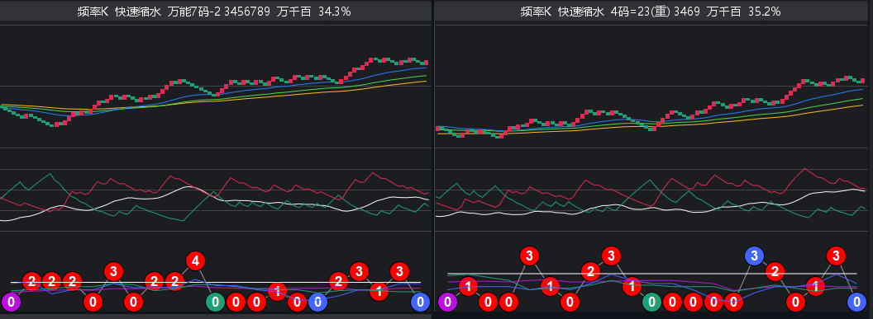This screenshot has width=873, height=319.
Task: Click '万千百' in the left panel title
Action: coord(294,12)
